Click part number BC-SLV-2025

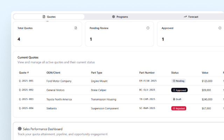click(x=147, y=90)
